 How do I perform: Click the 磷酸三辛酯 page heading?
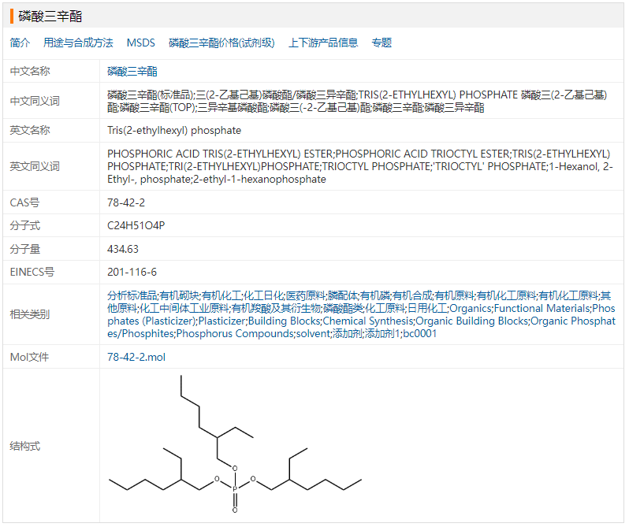50,17
